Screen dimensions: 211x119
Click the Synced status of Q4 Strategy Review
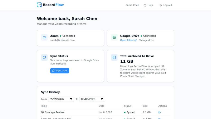point(130,112)
